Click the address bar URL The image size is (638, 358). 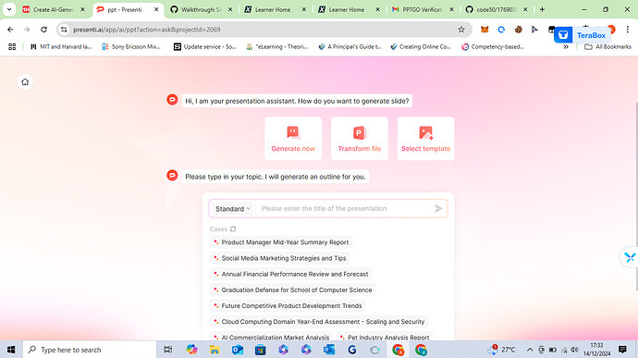147,30
